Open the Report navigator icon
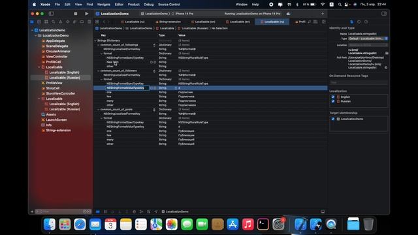The height and width of the screenshot is (235, 418). (89, 22)
